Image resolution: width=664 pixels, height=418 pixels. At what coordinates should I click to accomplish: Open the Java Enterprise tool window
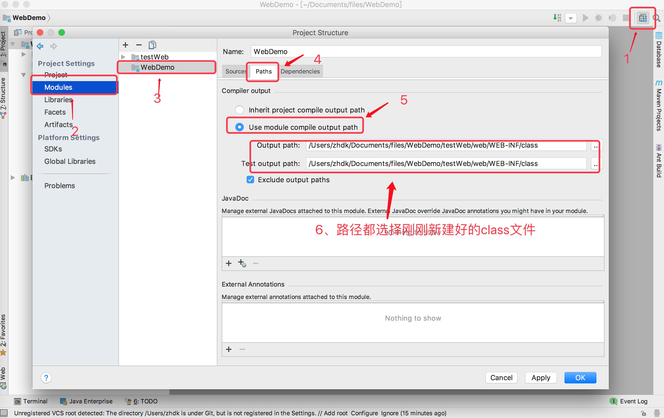[x=86, y=401]
